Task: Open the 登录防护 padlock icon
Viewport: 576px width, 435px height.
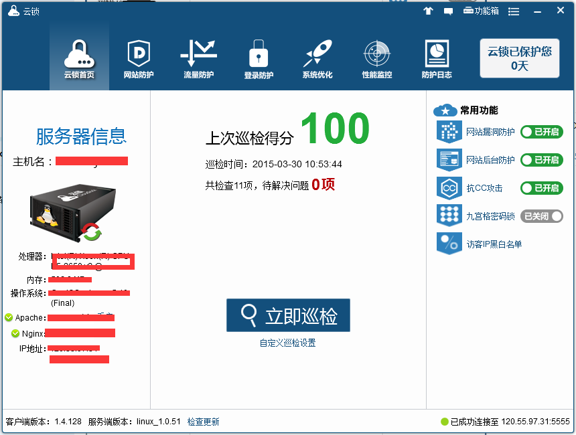Action: (259, 59)
